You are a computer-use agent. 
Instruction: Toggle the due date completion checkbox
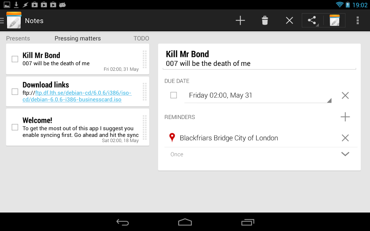pos(174,95)
